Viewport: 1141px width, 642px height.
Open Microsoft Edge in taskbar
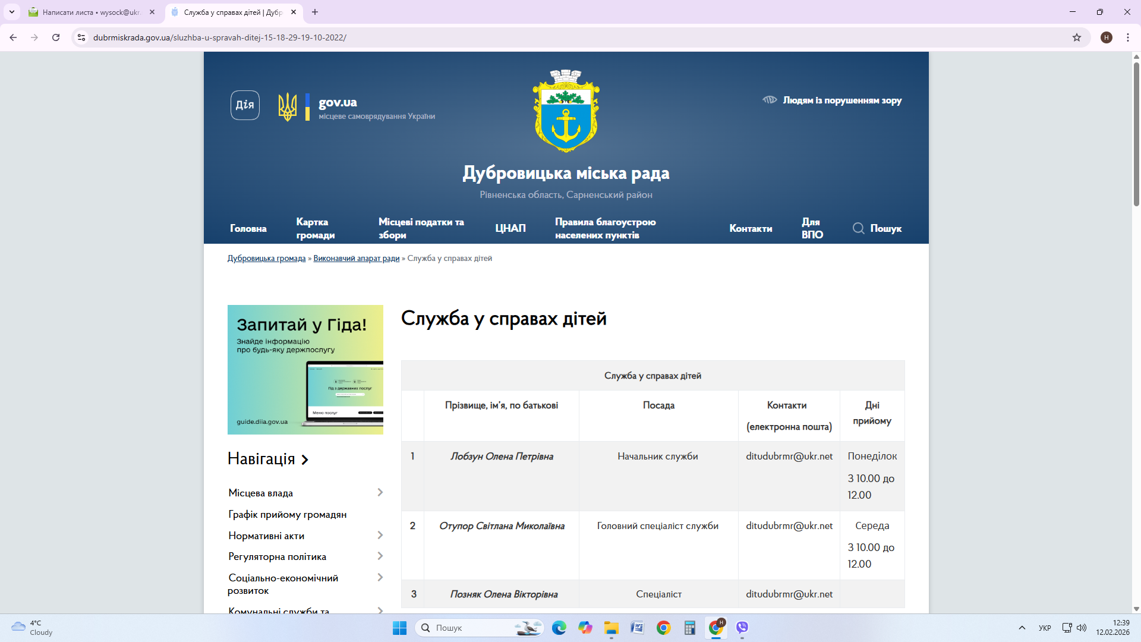click(559, 628)
